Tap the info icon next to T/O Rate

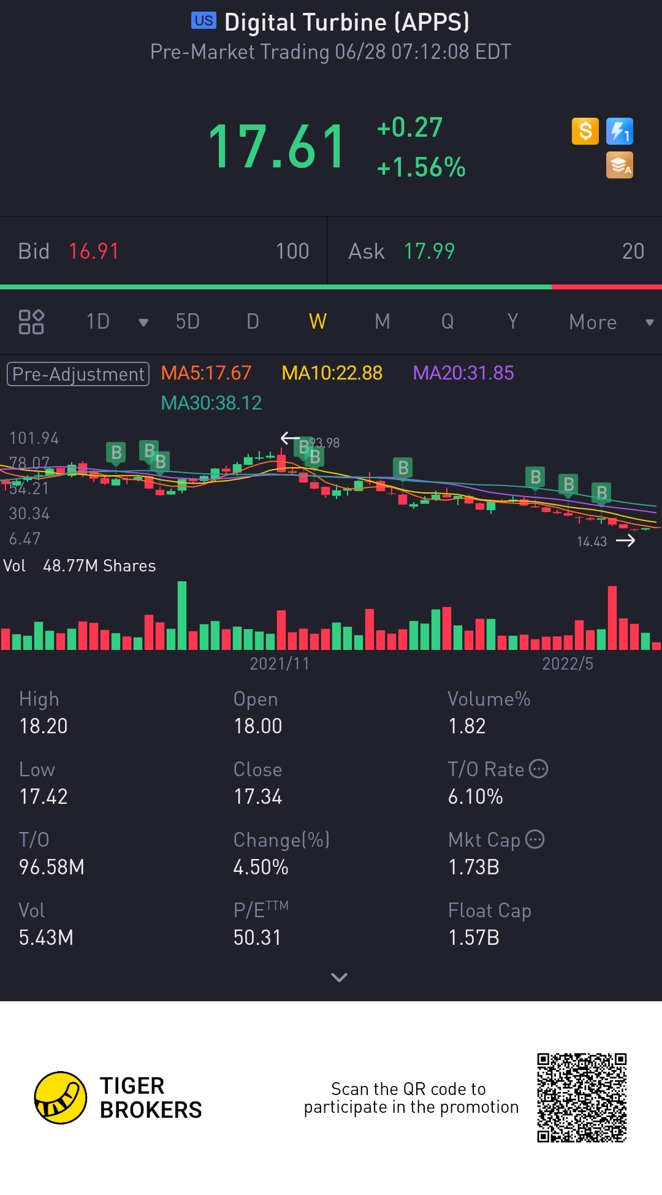538,769
